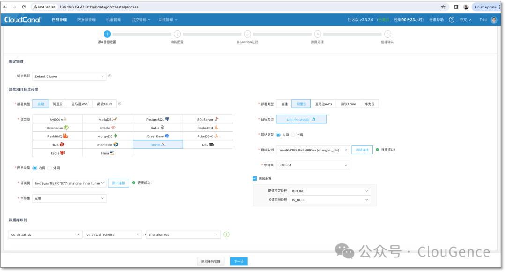Open target instance rm-uf603893 dropdown
Image resolution: width=506 pixels, height=272 pixels.
[313, 150]
